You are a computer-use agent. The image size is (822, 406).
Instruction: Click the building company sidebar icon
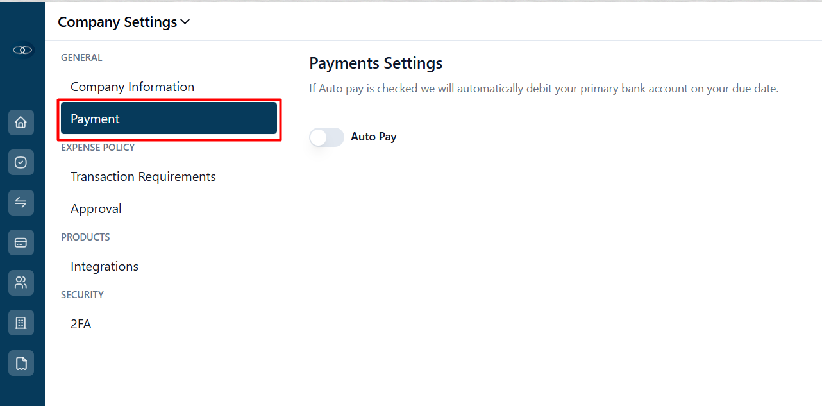(x=21, y=323)
